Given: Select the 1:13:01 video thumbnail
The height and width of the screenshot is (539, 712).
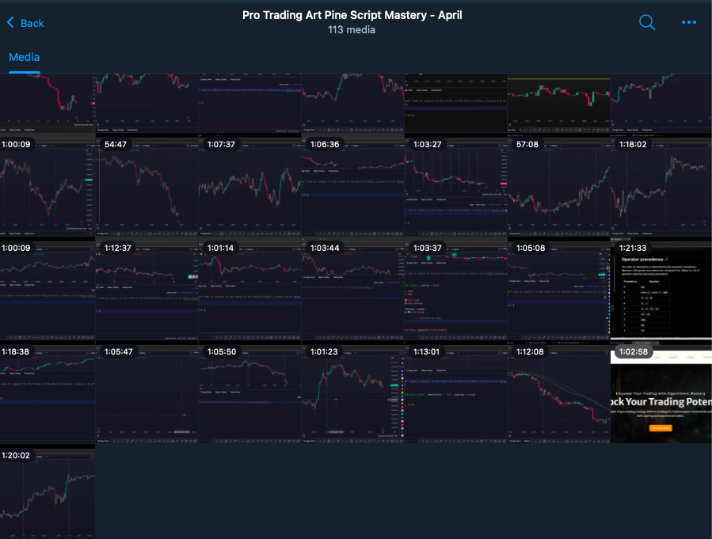Looking at the screenshot, I should [455, 393].
